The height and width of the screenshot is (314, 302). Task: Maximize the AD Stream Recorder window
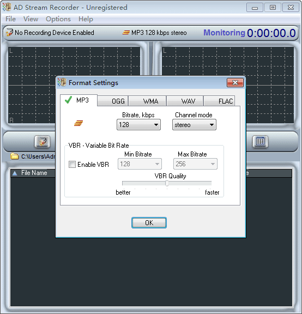273,8
